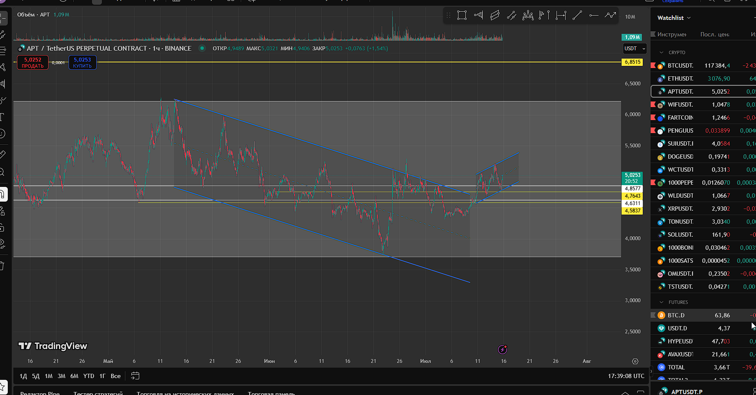The height and width of the screenshot is (395, 756).
Task: Open chart scale settings gear
Action: [635, 361]
